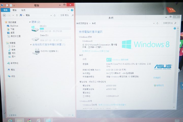
Task: Open Recent places under Favorites
Action: [x=14, y=36]
